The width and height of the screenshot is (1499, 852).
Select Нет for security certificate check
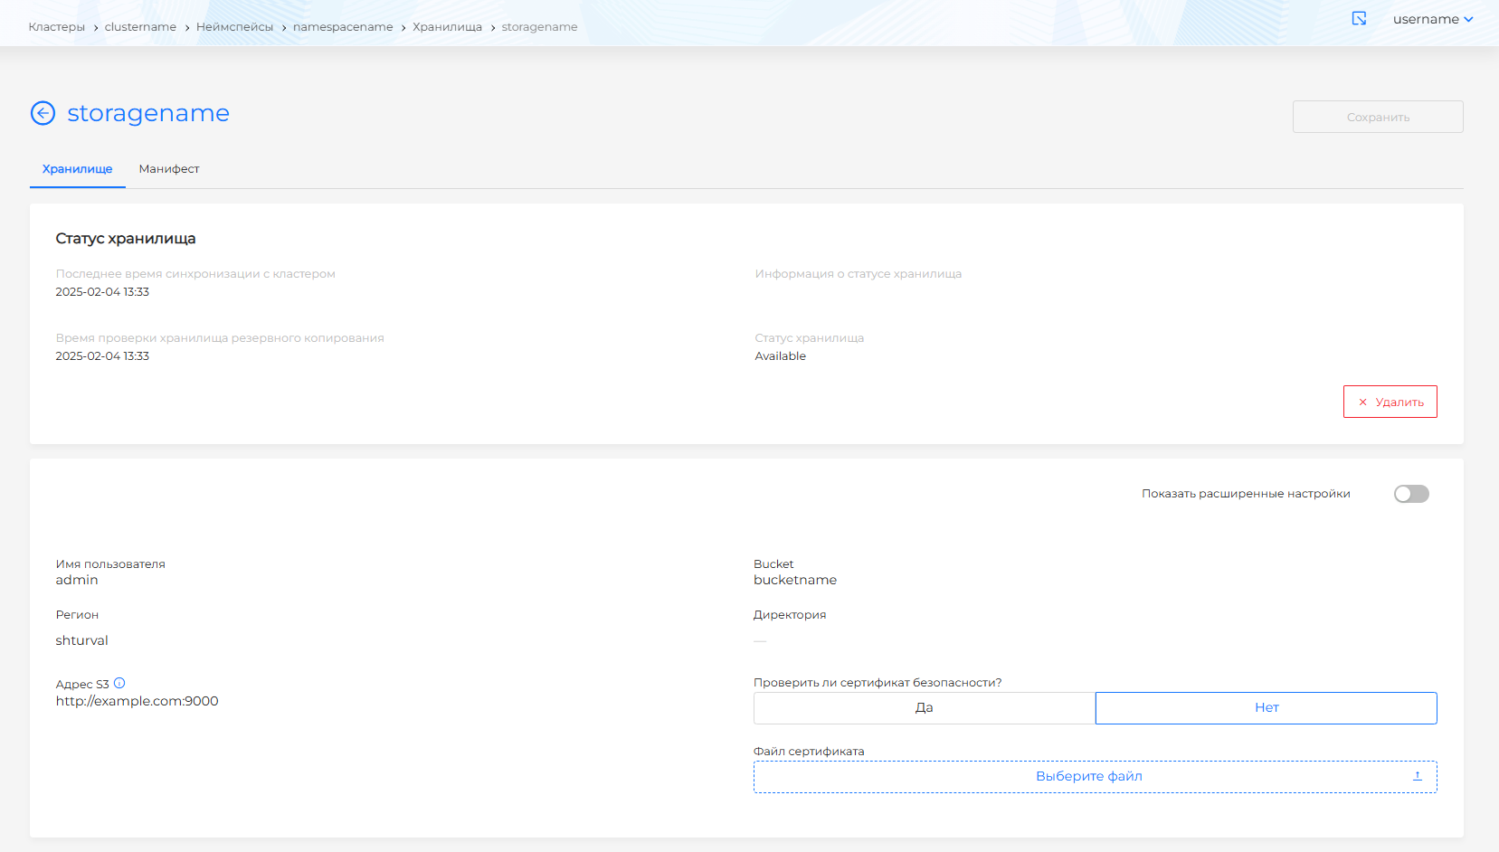tap(1266, 708)
